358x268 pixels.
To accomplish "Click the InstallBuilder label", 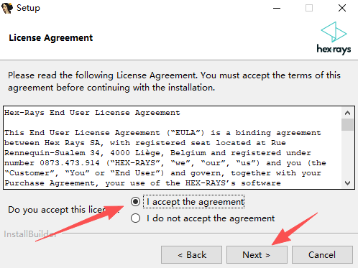I will tap(30, 234).
